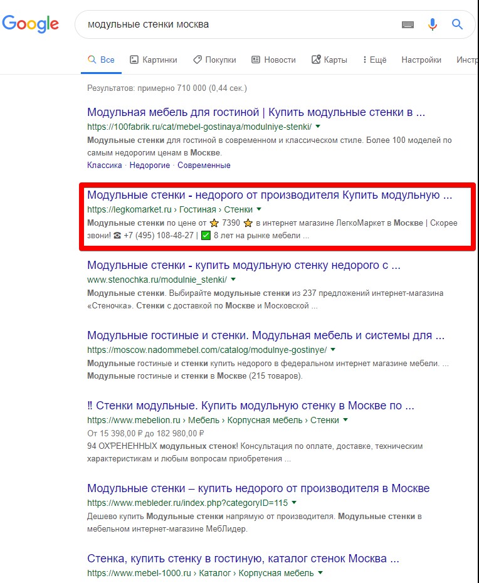Open the Недорогие sitelink
The width and height of the screenshot is (479, 583).
click(x=149, y=165)
